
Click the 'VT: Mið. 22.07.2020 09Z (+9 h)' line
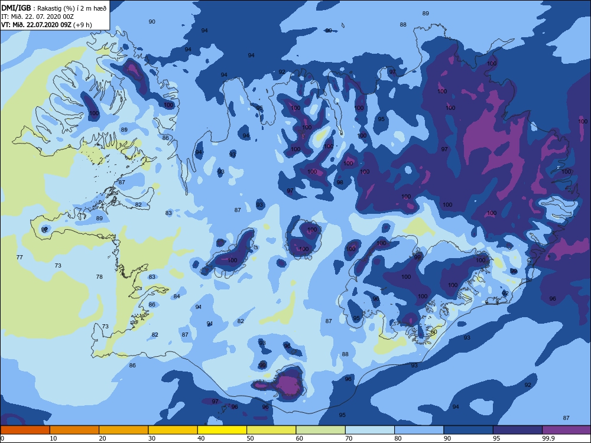click(46, 25)
